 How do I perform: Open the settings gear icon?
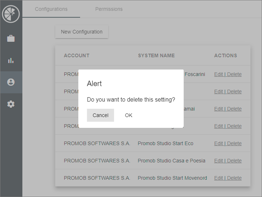[11, 104]
